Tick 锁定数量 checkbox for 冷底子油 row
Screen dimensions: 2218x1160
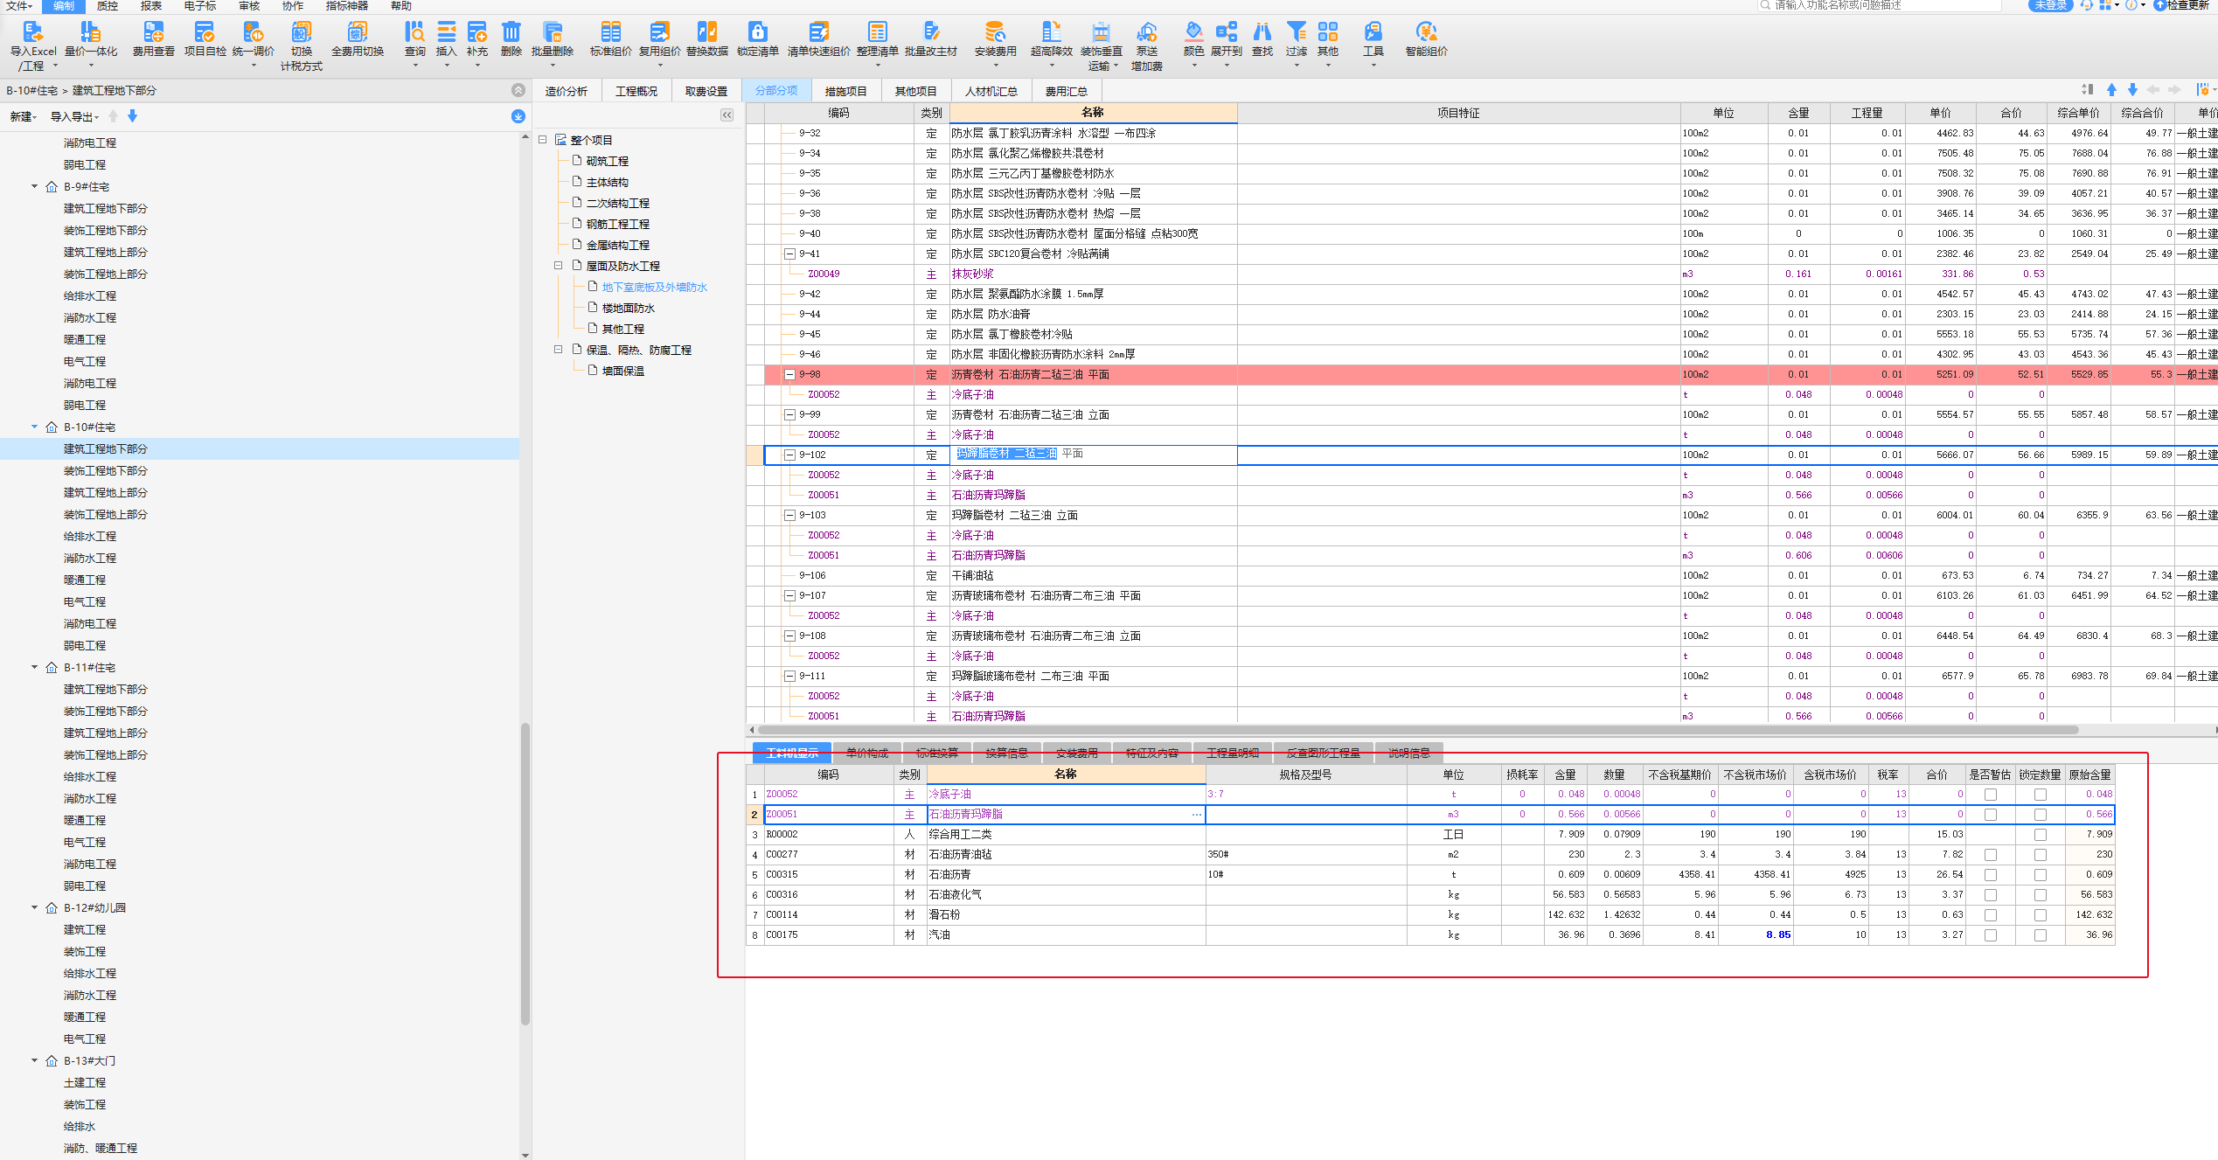pos(2041,795)
